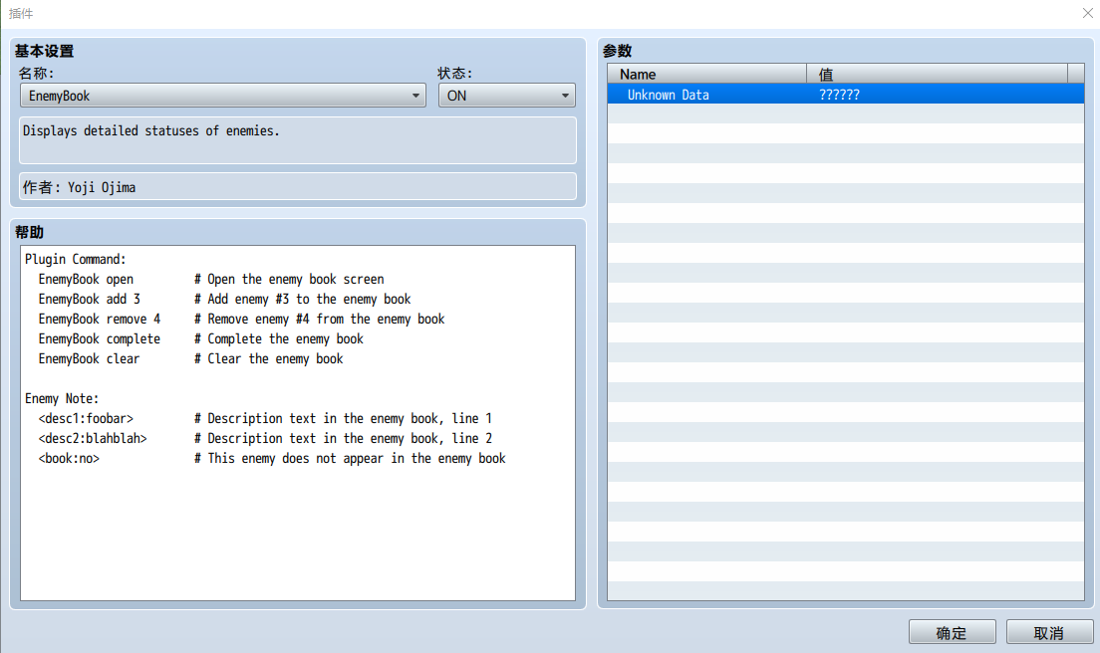1100x653 pixels.
Task: Click the 'EnemyBook remove 4' help line
Action: point(241,319)
